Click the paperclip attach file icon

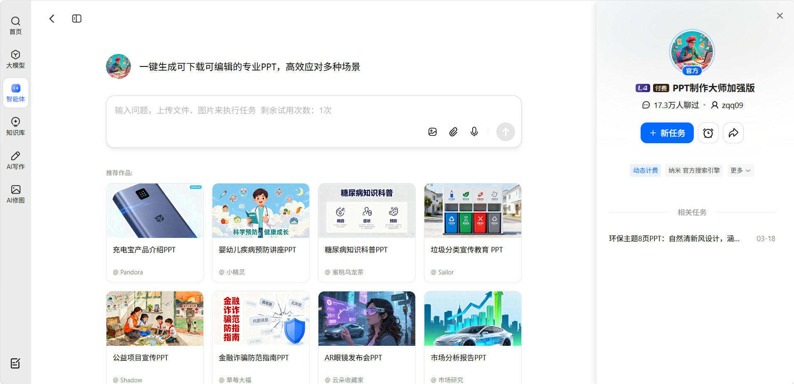[x=453, y=132]
